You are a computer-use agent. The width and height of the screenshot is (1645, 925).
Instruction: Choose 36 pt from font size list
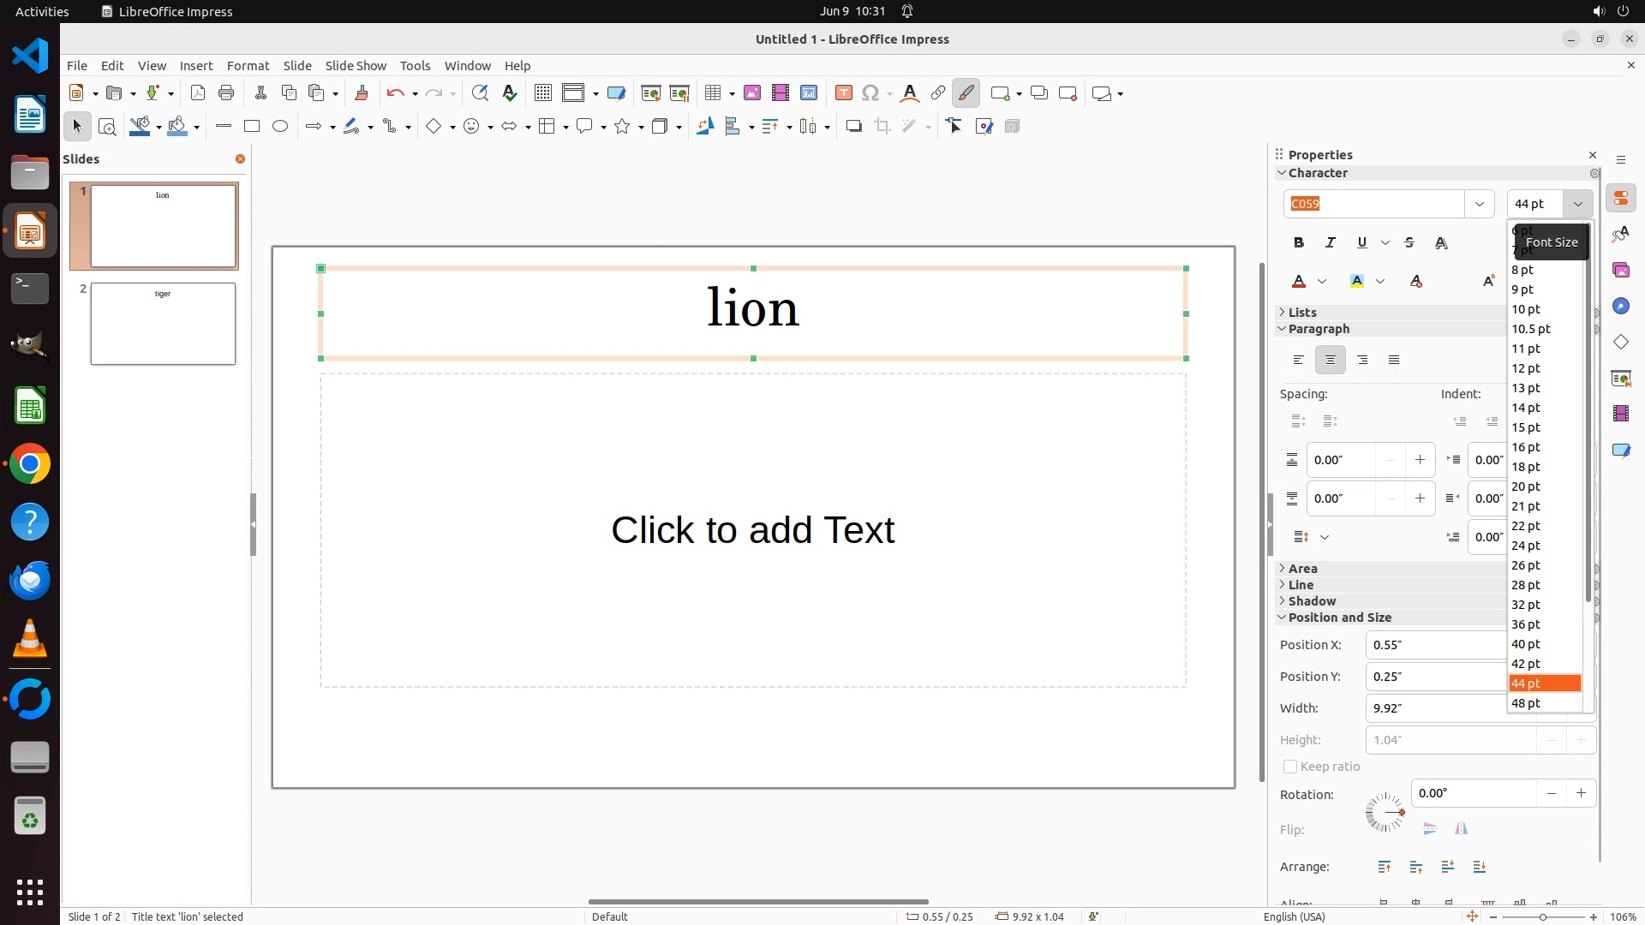pyautogui.click(x=1526, y=624)
